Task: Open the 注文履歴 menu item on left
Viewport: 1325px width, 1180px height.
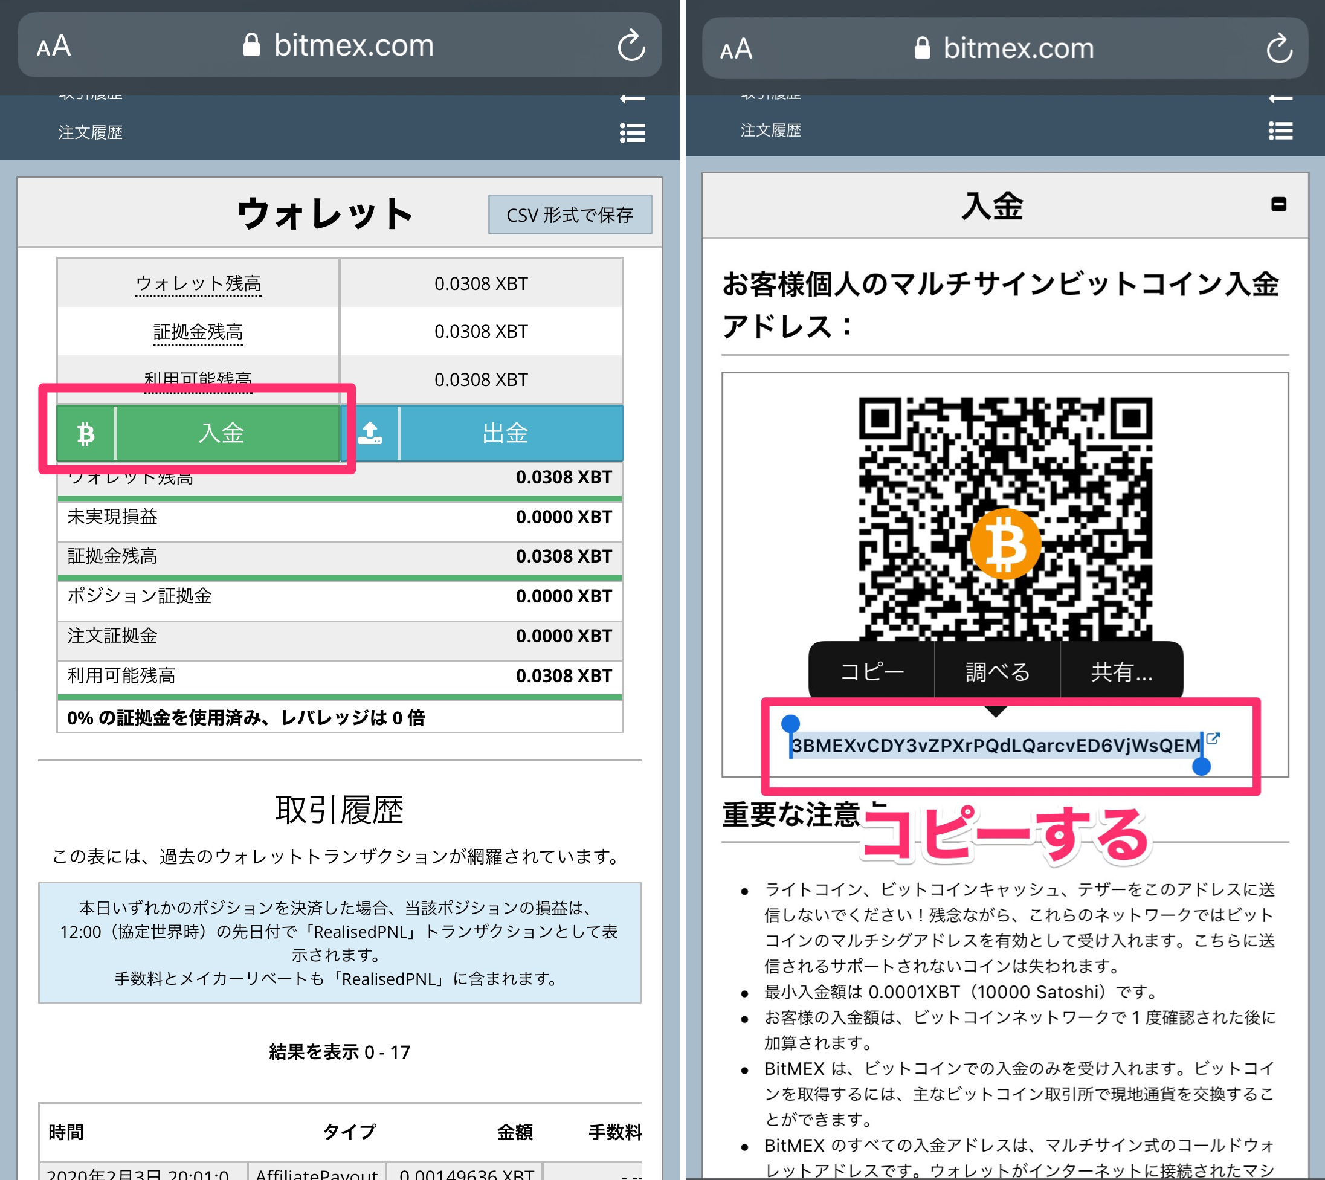Action: point(91,132)
